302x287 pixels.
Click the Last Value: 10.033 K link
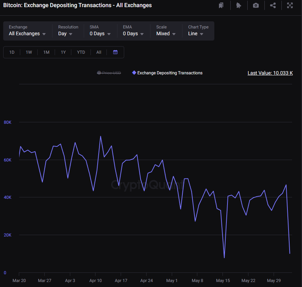(x=270, y=73)
